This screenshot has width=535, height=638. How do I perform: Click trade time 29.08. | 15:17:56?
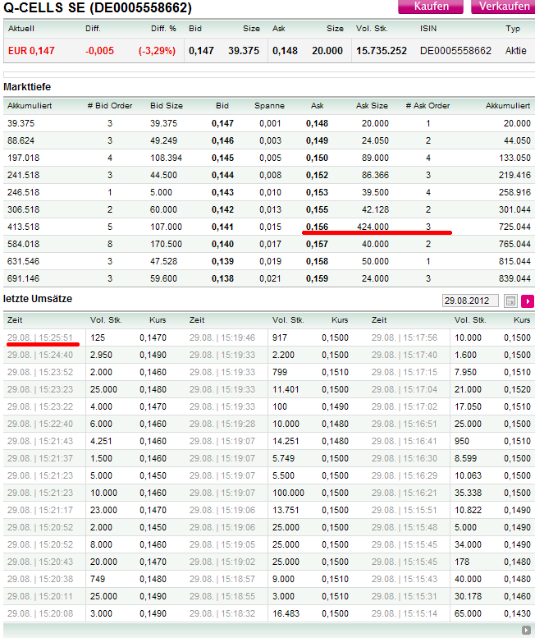[x=405, y=337]
